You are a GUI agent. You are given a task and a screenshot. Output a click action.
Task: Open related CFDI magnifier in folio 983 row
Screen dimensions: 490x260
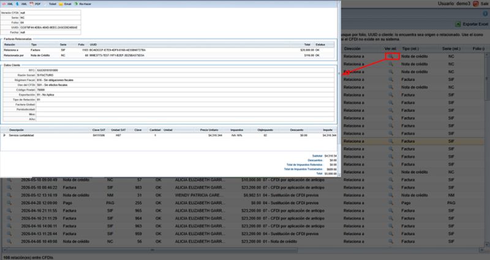pyautogui.click(x=391, y=188)
